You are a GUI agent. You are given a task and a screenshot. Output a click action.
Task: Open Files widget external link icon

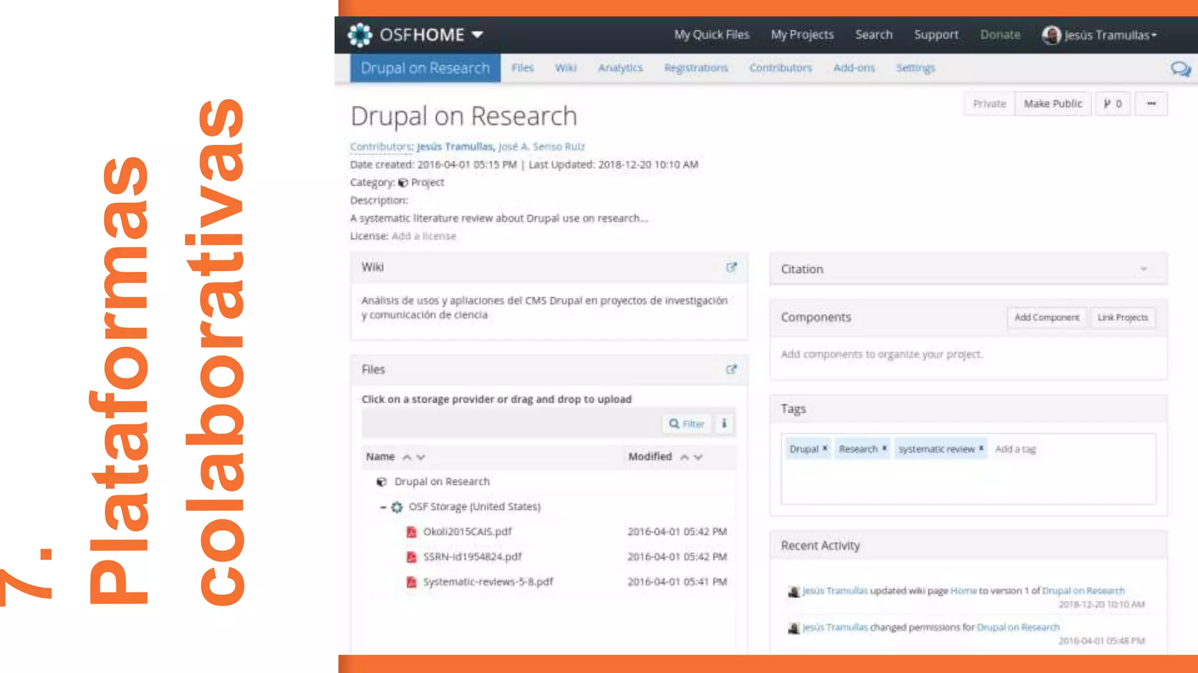pos(731,369)
